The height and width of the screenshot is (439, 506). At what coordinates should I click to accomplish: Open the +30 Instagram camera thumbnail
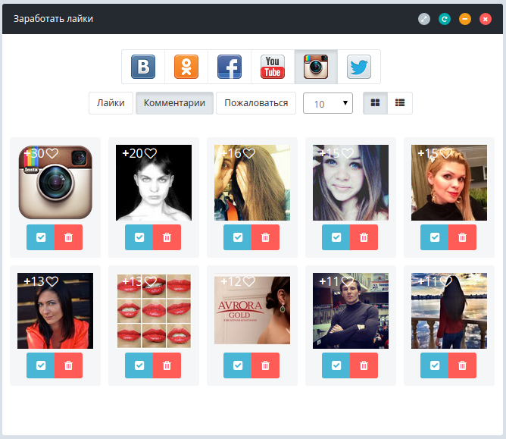(55, 183)
